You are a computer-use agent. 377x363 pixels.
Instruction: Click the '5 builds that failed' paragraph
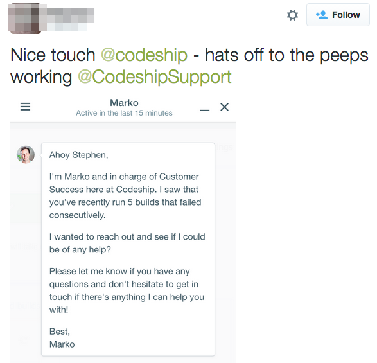[125, 196]
